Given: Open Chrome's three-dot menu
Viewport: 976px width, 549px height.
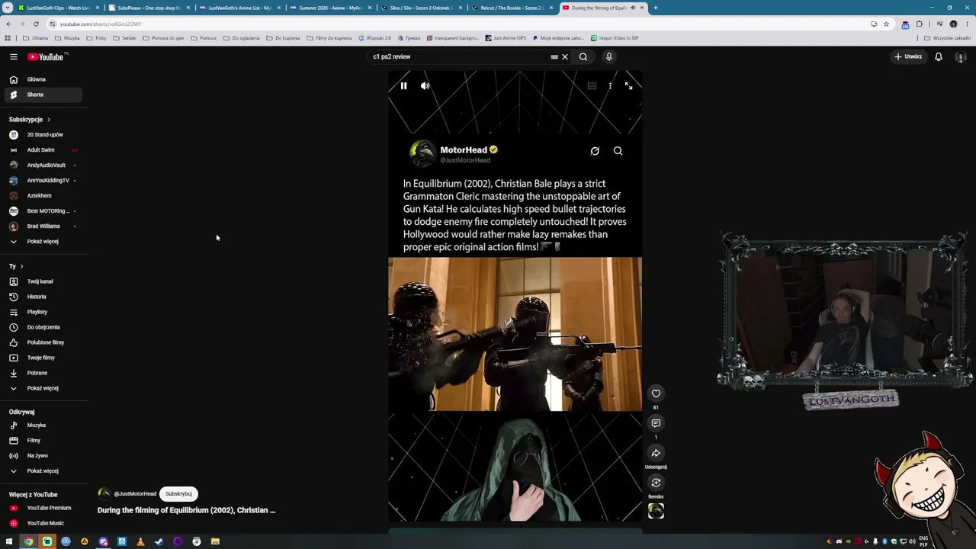Looking at the screenshot, I should (968, 24).
